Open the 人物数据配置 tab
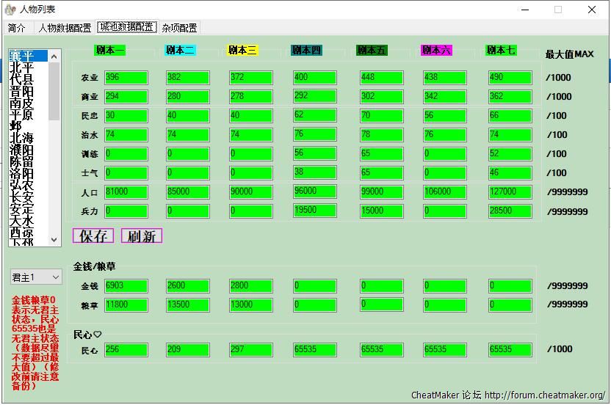 [x=65, y=28]
